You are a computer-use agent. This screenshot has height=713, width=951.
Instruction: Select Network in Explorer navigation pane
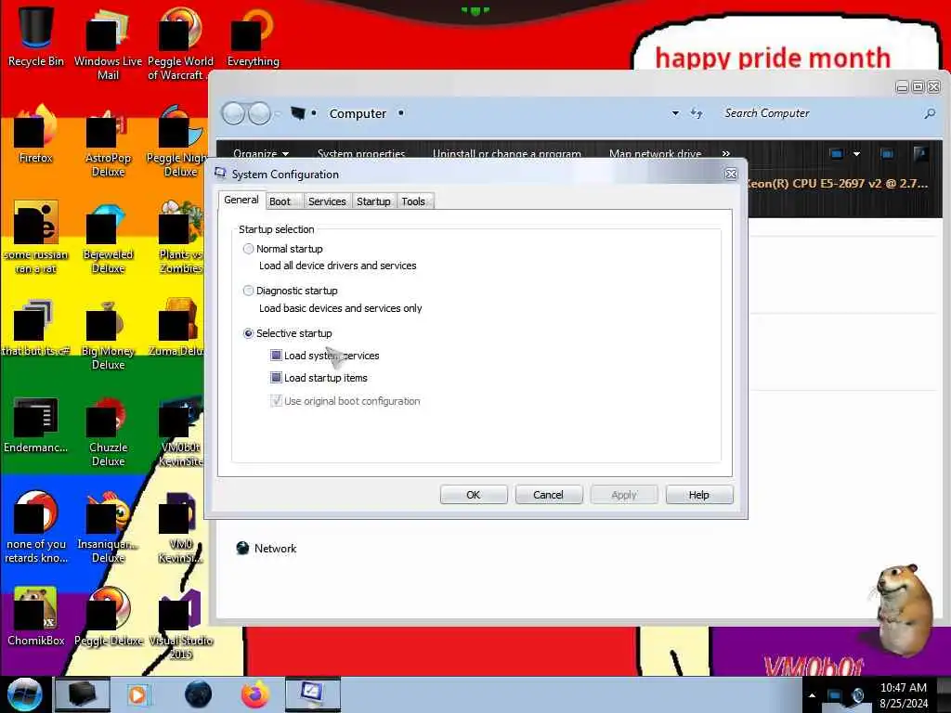click(267, 548)
